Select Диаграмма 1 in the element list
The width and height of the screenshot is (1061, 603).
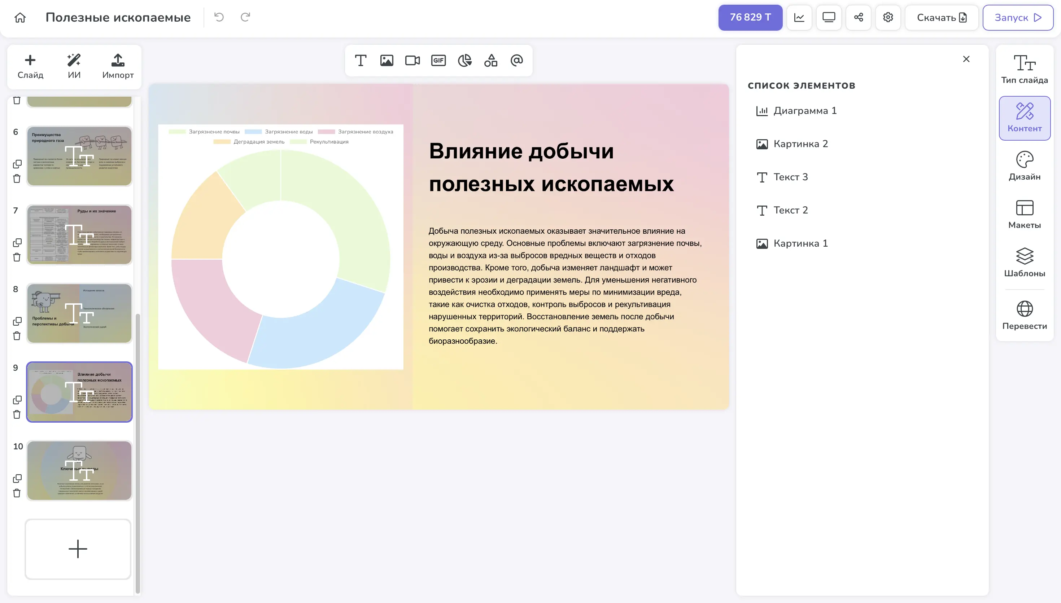(x=804, y=111)
